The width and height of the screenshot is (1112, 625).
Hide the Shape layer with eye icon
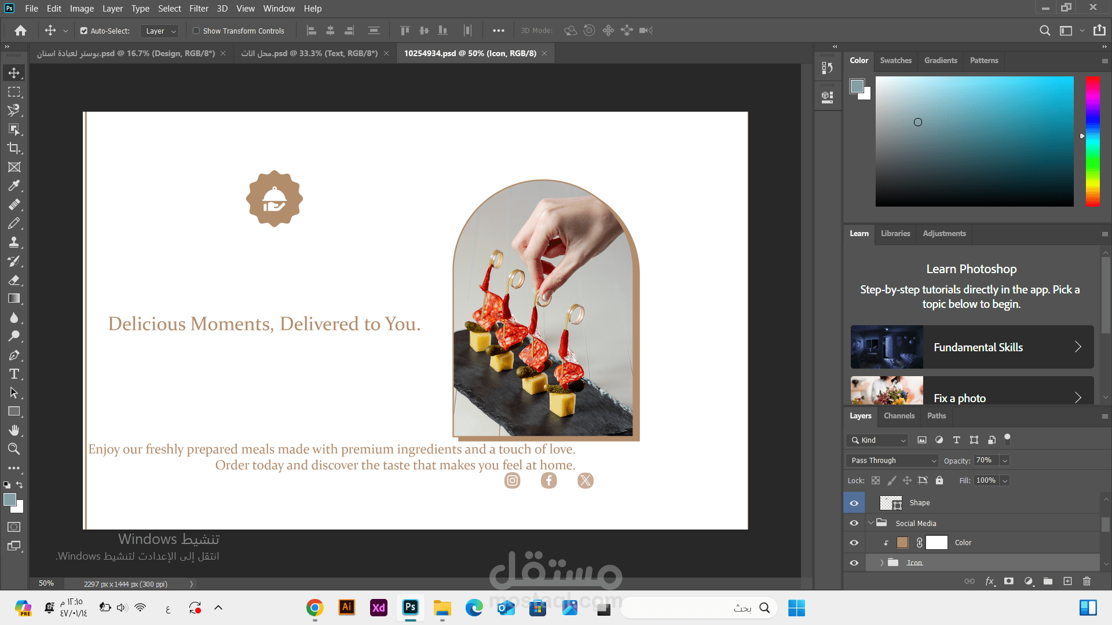[854, 503]
